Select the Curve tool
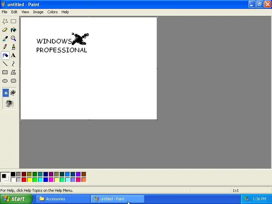The height and width of the screenshot is (204, 272). tap(13, 64)
